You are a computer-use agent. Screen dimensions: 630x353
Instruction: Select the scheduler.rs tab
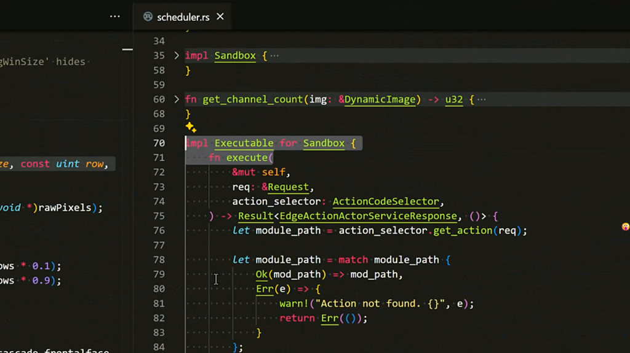point(183,17)
